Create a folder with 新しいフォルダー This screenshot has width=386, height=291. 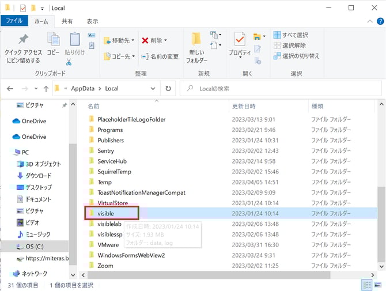196,46
